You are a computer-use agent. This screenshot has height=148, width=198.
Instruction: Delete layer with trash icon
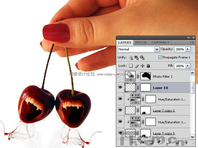[186, 142]
